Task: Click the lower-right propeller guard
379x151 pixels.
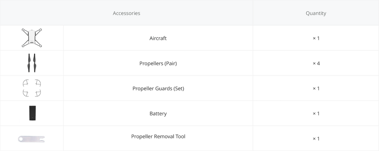Action: [x=38, y=93]
